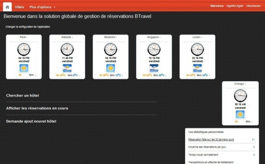Click Demande ajout nouvel hôtel
The height and width of the screenshot is (164, 265).
pos(31,121)
